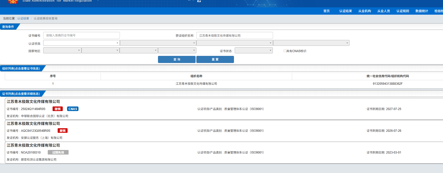Click red 撤销 badge on certificate 25024Q11494R0S
The height and width of the screenshot is (173, 443).
[58, 109]
